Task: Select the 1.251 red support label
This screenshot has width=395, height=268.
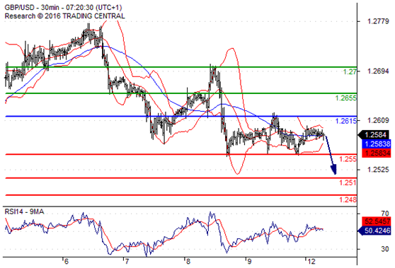Action: coord(348,182)
